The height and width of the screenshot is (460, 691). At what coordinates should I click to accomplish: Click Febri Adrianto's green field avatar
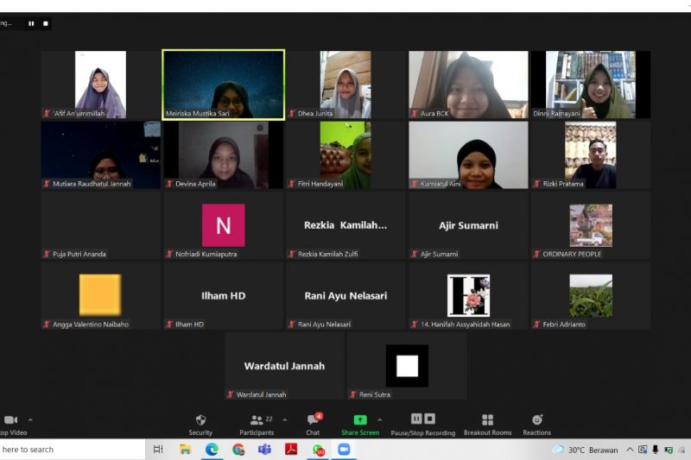click(591, 295)
